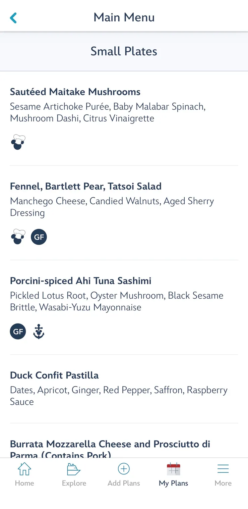Tap the Explore ship icon
The width and height of the screenshot is (248, 509).
74,469
